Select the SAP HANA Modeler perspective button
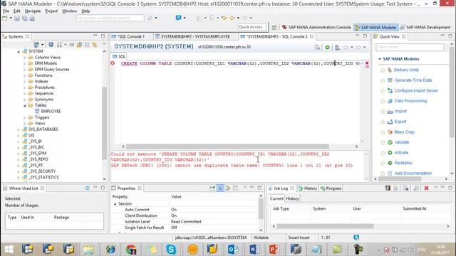Image resolution: width=456 pixels, height=256 pixels. [375, 27]
